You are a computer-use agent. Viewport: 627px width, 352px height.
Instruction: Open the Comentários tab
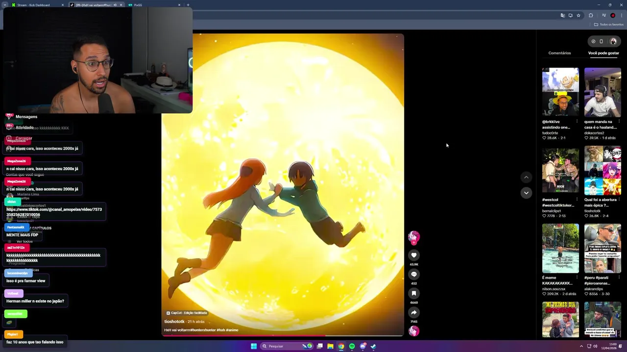559,53
